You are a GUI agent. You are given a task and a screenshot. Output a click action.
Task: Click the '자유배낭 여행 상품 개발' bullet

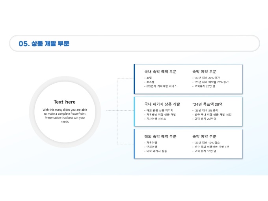[161, 115]
